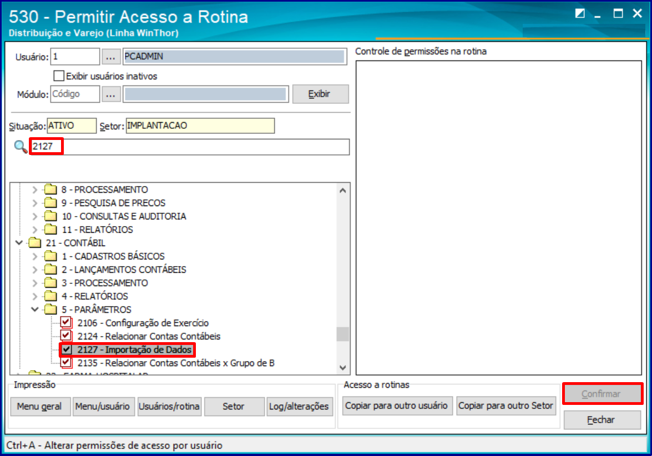The height and width of the screenshot is (456, 652).
Task: Select the 21 - CONTÁBIL tree row
Action: click(x=75, y=243)
